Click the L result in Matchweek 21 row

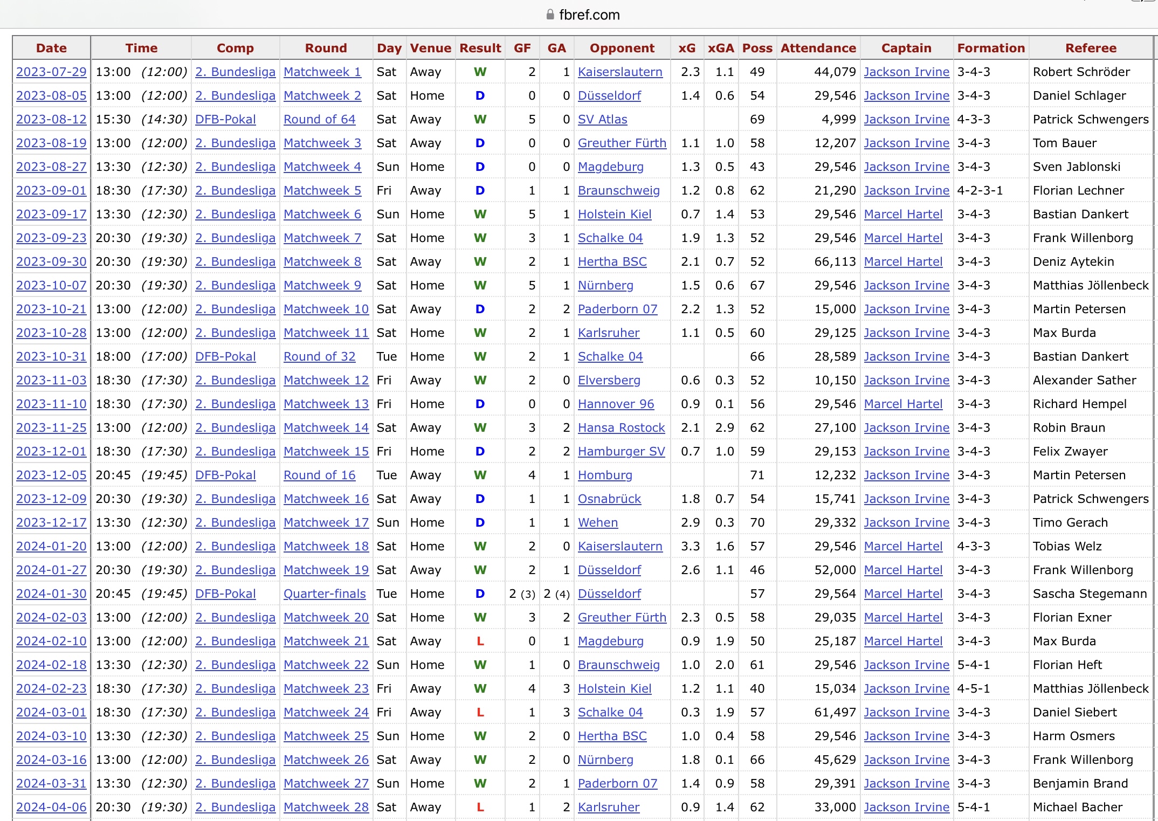point(480,641)
